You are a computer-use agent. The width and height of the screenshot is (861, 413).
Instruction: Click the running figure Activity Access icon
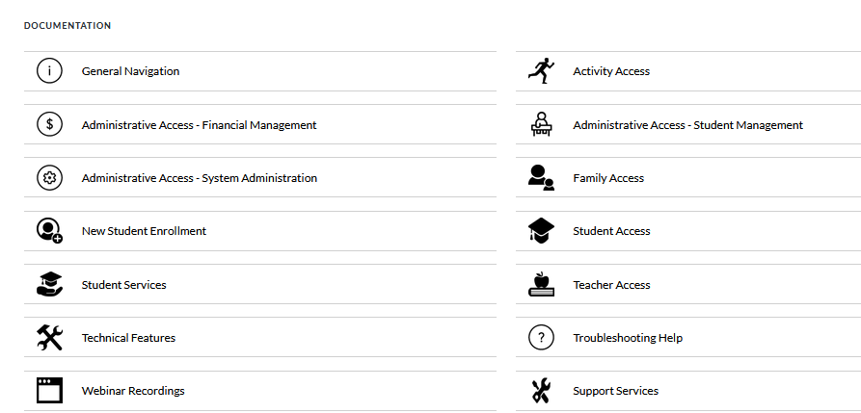click(541, 71)
